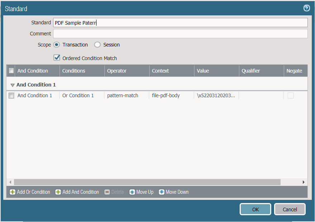Check the And Condition 1 row checkbox
Image resolution: width=315 pixels, height=222 pixels.
(x=11, y=95)
